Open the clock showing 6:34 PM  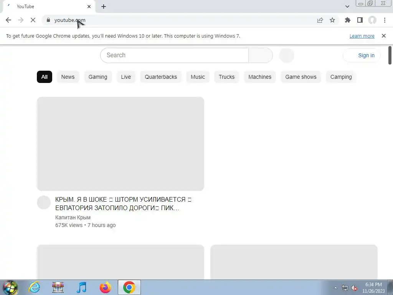click(373, 288)
